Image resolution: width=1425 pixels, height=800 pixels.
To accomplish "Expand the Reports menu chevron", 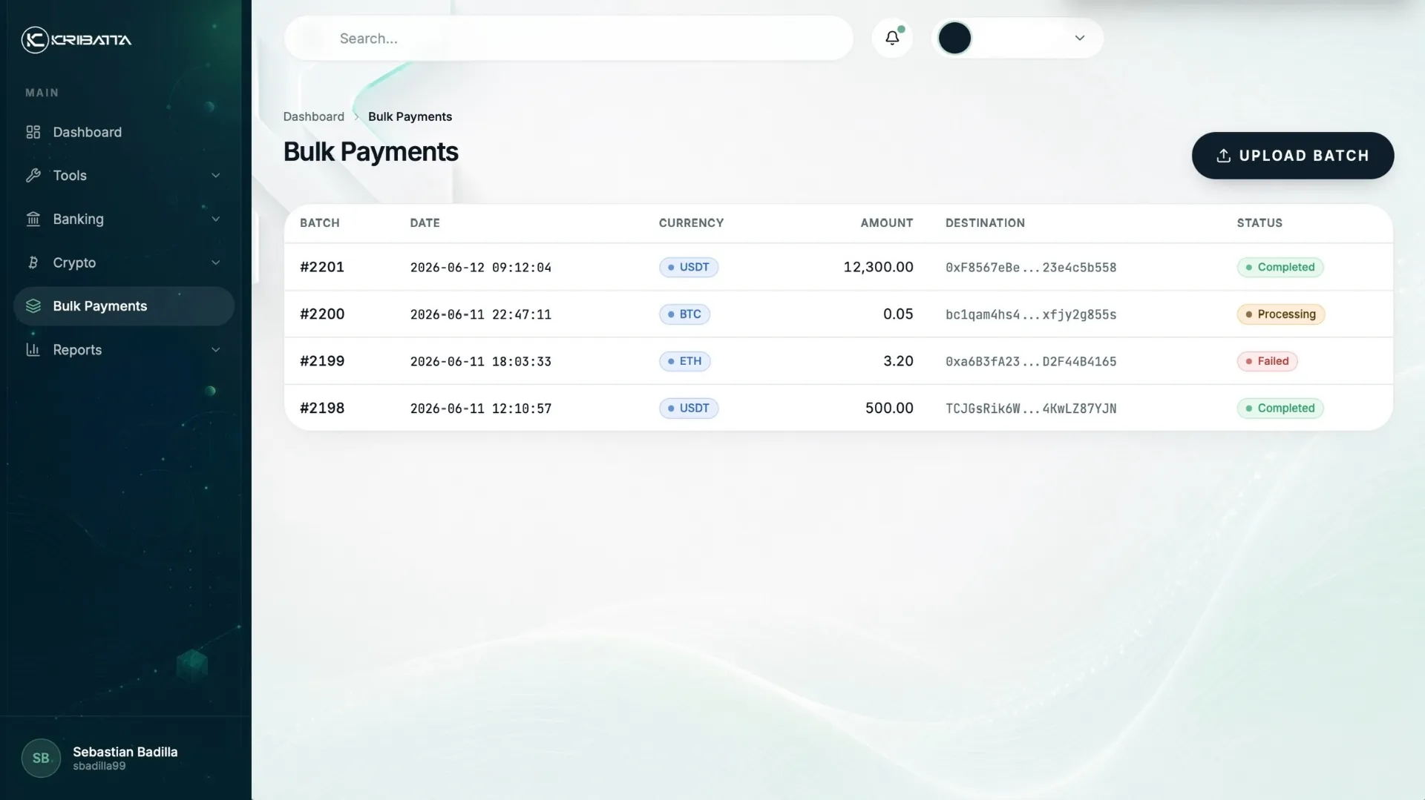I will coord(216,350).
